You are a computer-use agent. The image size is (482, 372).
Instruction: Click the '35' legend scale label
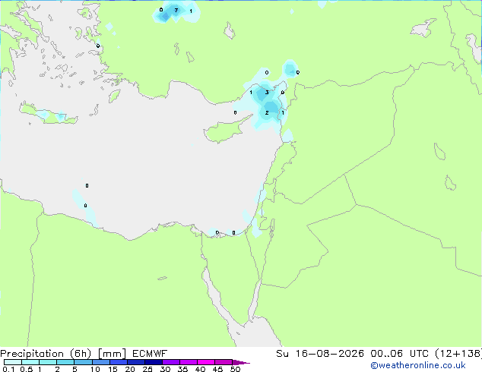click(182, 369)
